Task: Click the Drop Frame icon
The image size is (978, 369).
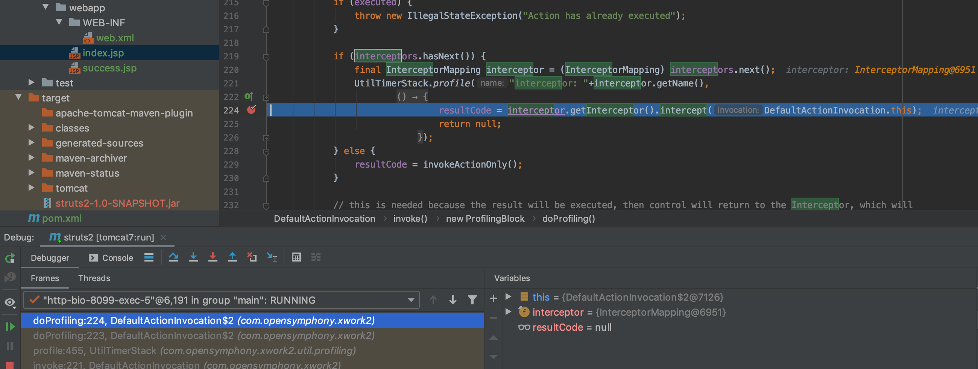Action: click(x=252, y=257)
